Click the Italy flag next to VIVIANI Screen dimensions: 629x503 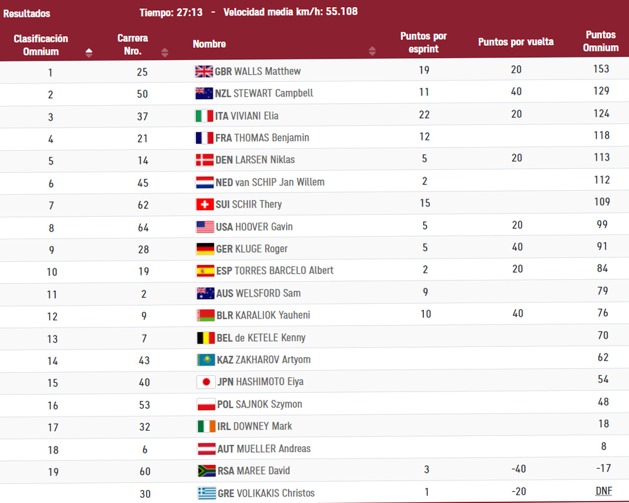(x=204, y=116)
